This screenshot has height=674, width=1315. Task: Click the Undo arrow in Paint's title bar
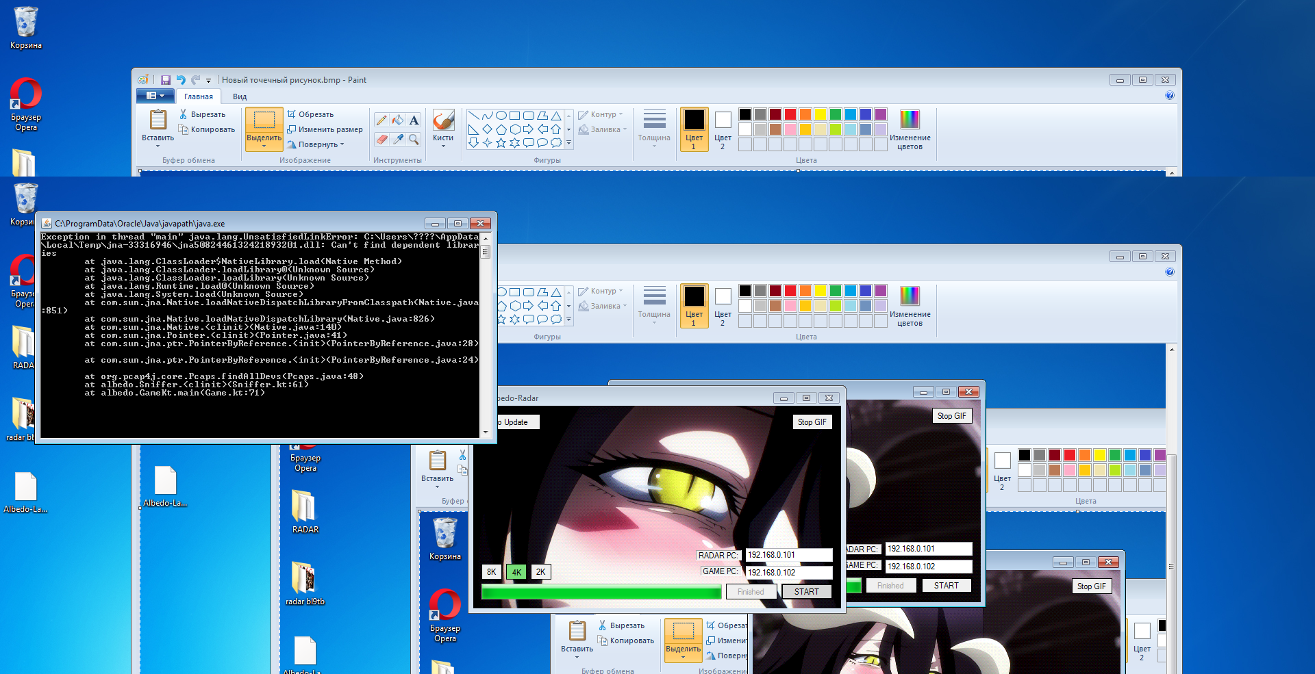coord(181,80)
